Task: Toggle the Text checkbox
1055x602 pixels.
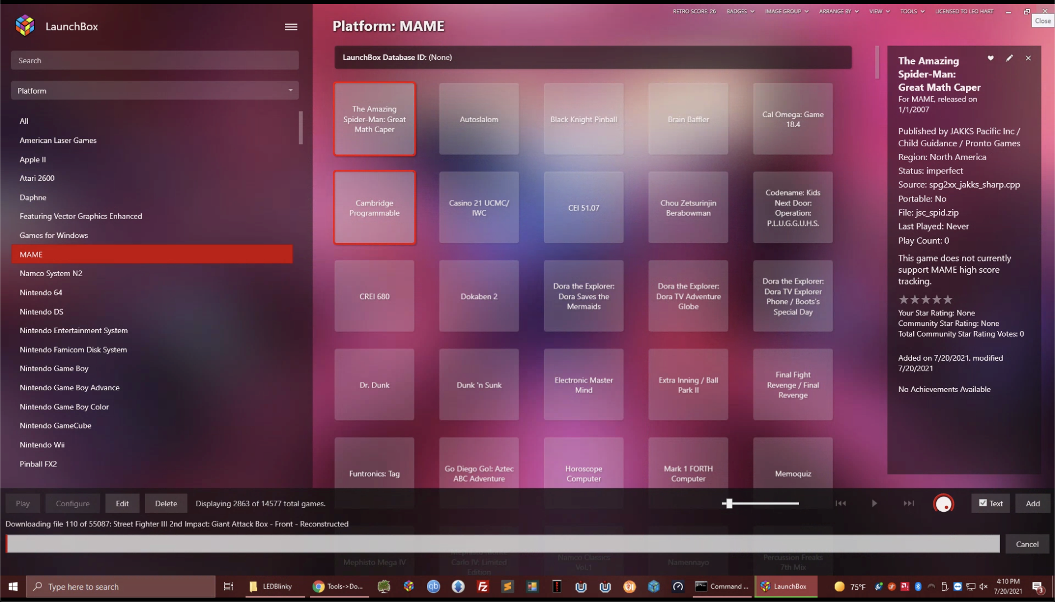Action: click(983, 503)
